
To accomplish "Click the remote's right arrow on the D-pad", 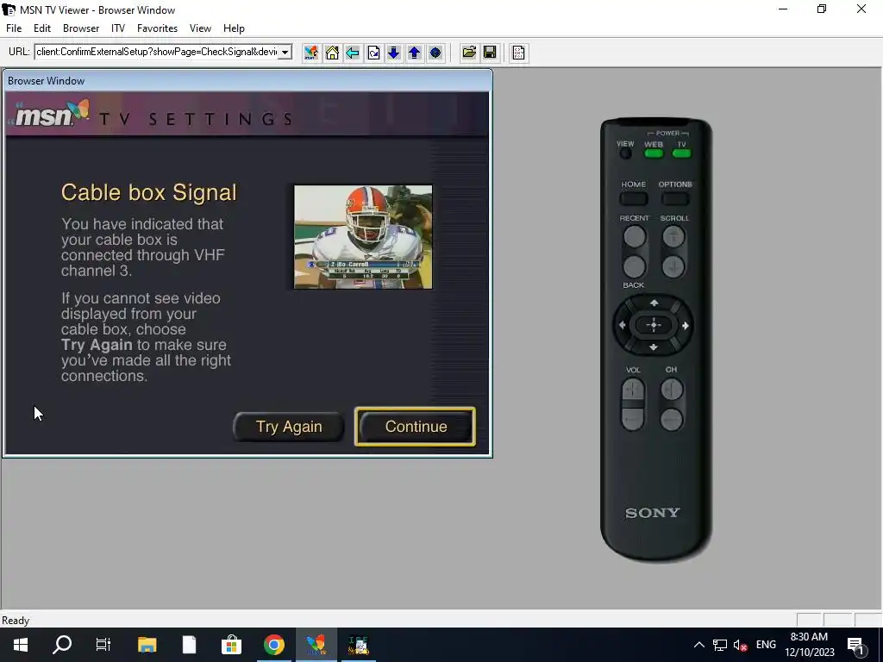I will (x=686, y=325).
